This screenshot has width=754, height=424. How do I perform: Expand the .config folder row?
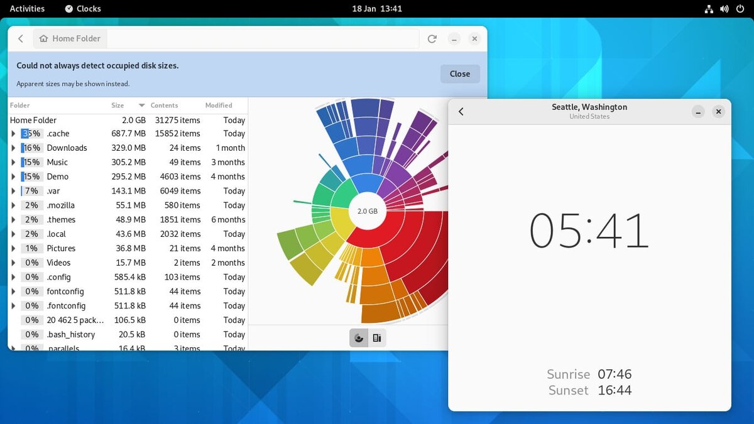coord(13,278)
